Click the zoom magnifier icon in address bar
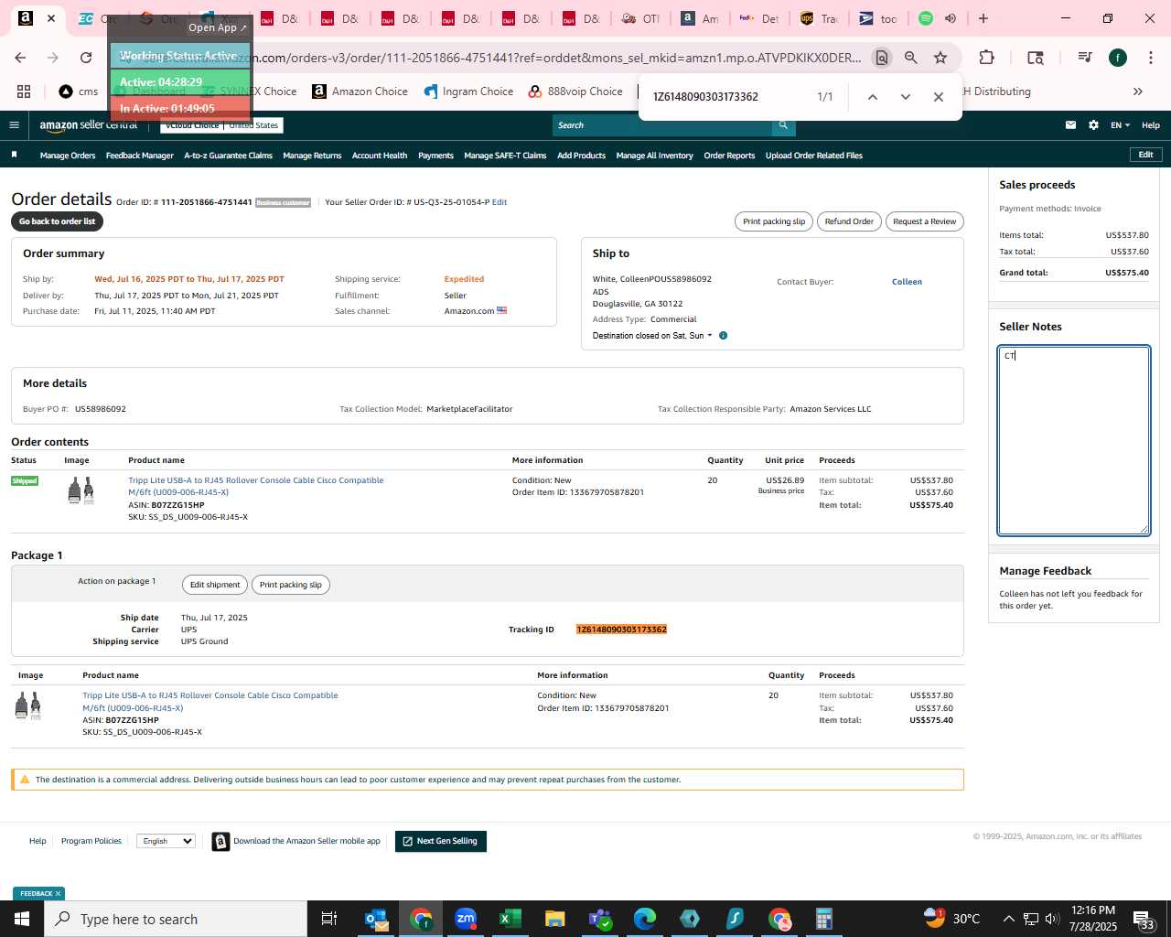This screenshot has width=1171, height=937. pos(911,58)
